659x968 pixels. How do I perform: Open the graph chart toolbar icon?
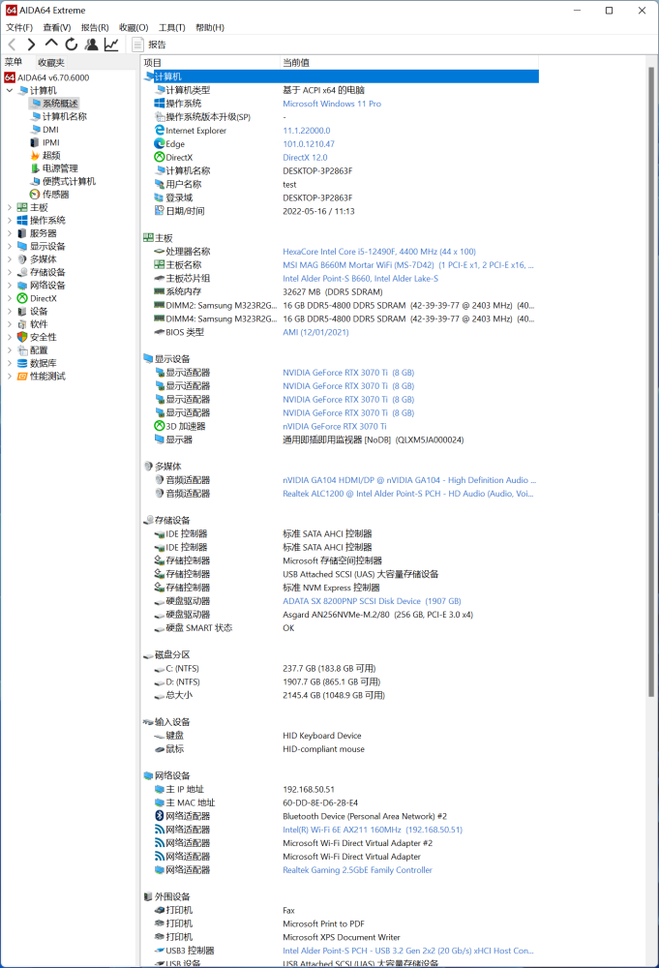click(111, 45)
